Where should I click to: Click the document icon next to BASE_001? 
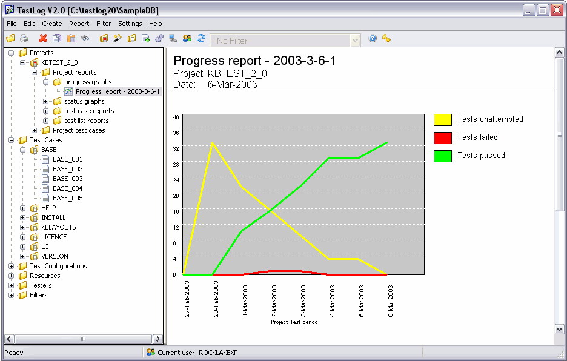45,159
